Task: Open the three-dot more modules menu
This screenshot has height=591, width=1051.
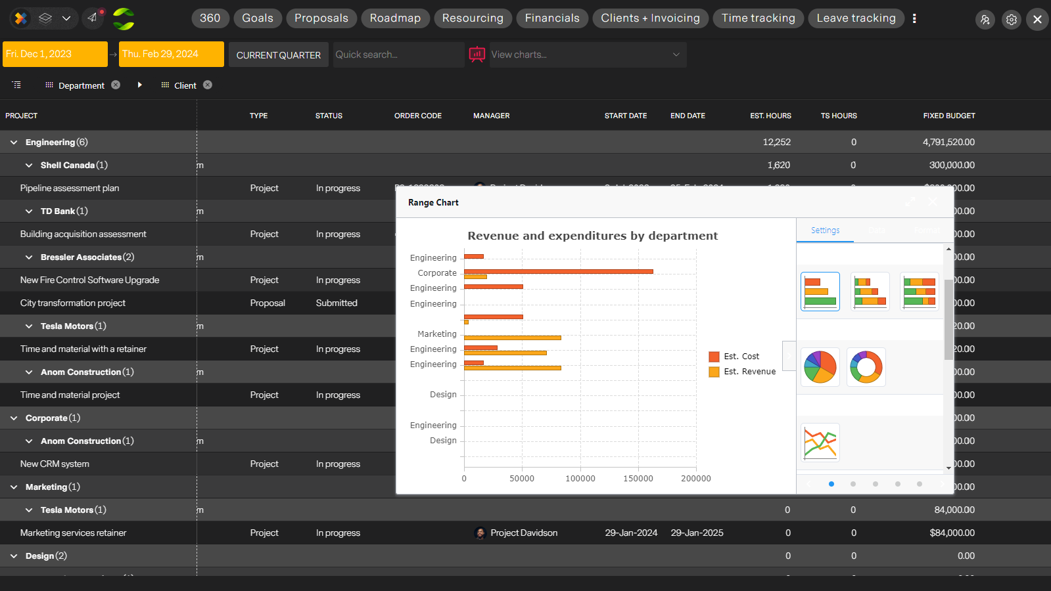Action: pos(914,18)
